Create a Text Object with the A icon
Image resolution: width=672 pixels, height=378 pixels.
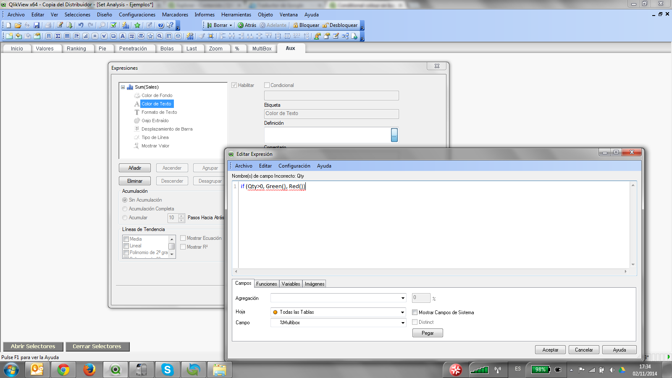(123, 36)
